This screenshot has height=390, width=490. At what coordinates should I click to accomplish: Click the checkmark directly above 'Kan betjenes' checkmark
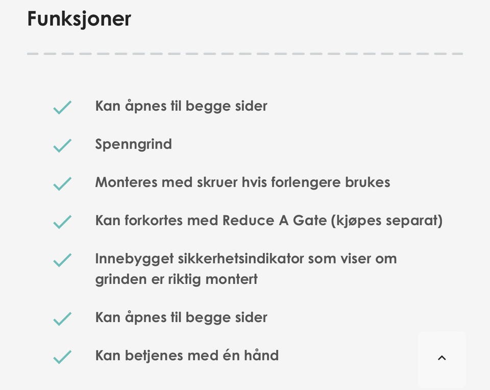(x=62, y=319)
